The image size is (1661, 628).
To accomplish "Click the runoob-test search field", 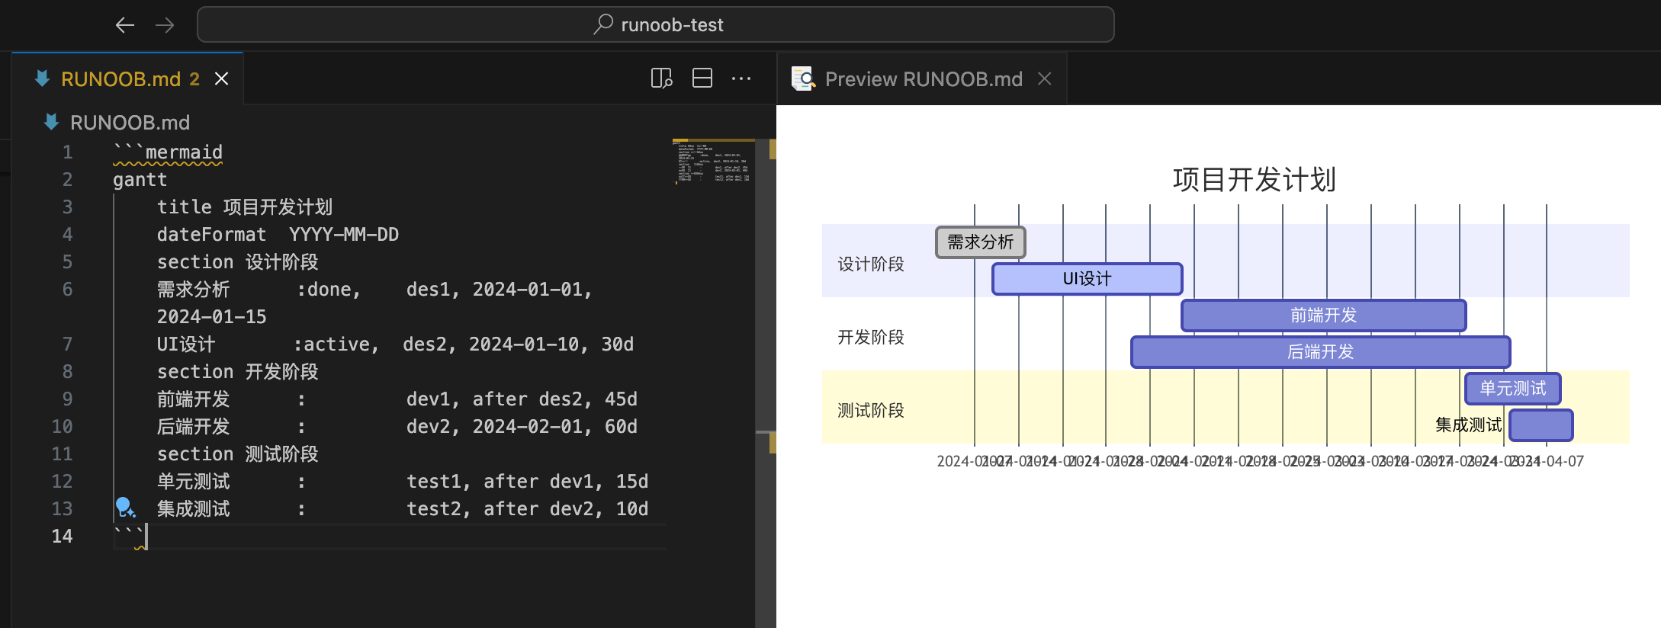I will click(x=656, y=24).
